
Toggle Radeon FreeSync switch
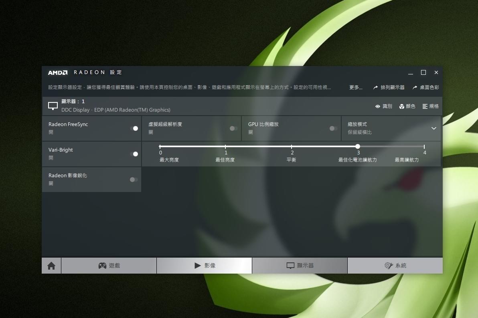[134, 128]
